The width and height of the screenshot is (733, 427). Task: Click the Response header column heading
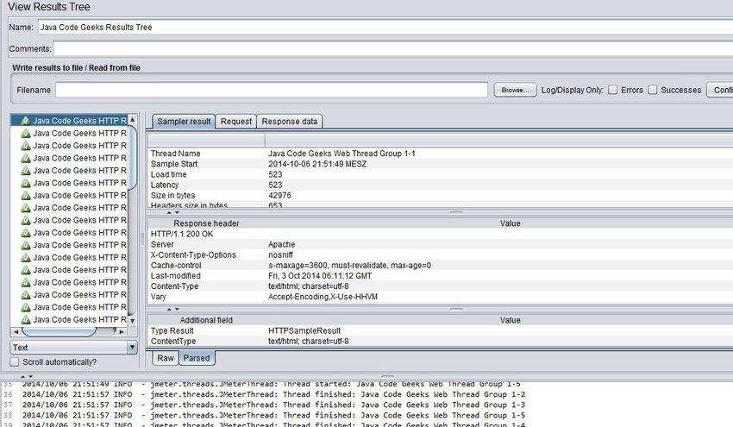coord(206,223)
